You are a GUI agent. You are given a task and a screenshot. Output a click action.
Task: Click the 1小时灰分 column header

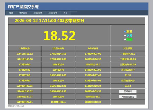point(93,48)
